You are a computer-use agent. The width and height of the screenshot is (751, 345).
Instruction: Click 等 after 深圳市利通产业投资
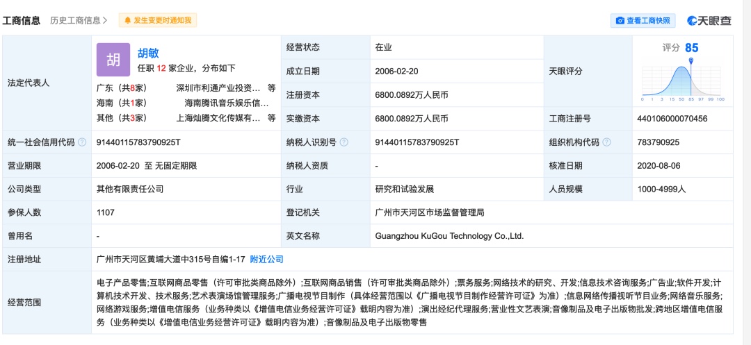point(272,88)
